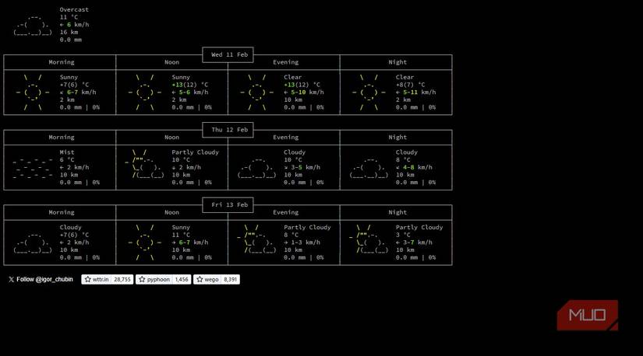643x356 pixels.
Task: Open the wttr.in GitHub star button
Action: tap(97, 280)
